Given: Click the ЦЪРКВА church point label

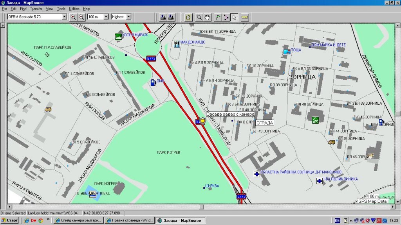Looking at the screenshot, I should point(212,186).
